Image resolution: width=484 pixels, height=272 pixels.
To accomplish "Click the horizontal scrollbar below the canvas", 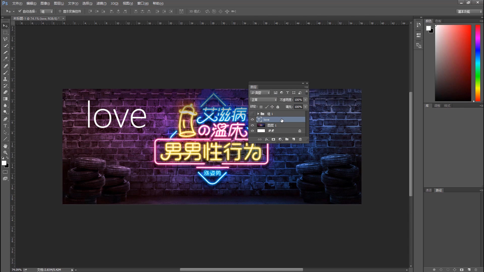I will (x=241, y=269).
